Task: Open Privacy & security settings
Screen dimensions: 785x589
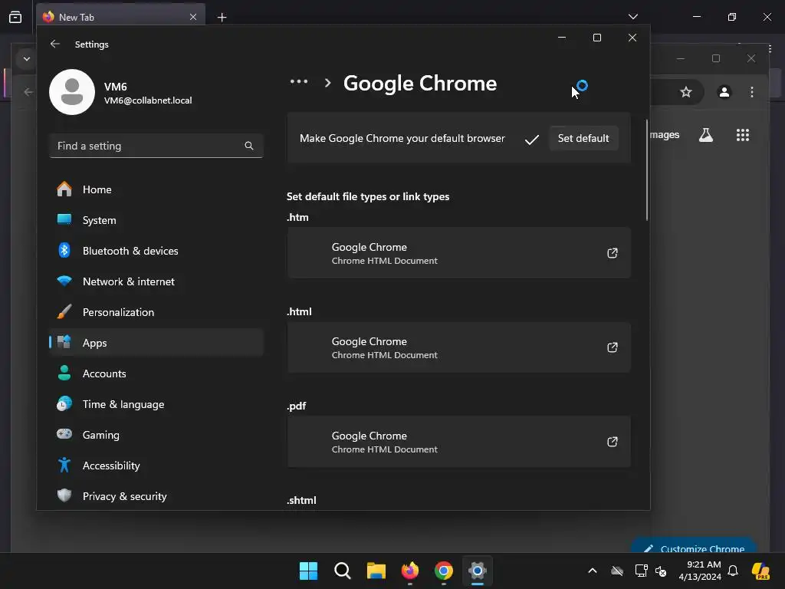Action: click(156, 496)
